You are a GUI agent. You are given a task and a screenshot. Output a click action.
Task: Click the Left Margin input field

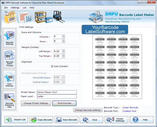coord(58,52)
